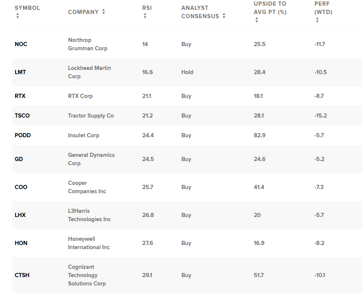Click the Perf (WTD) sort arrows

tap(317, 20)
